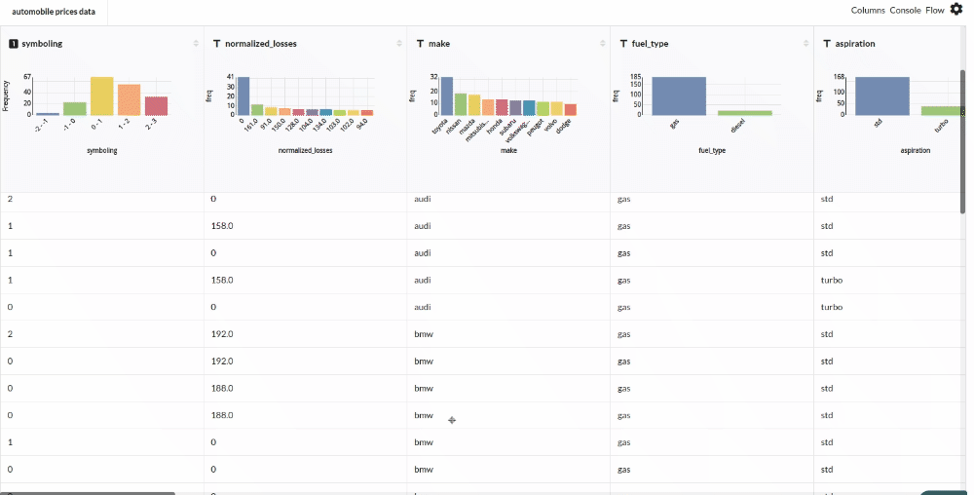The width and height of the screenshot is (974, 495).
Task: Select bmw cell in the row with symboling 2
Action: coord(424,334)
